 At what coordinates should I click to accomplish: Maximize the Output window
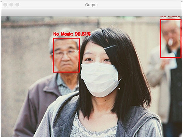coord(17,5)
